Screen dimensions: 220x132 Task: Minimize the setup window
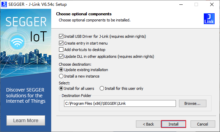pos(181,4)
